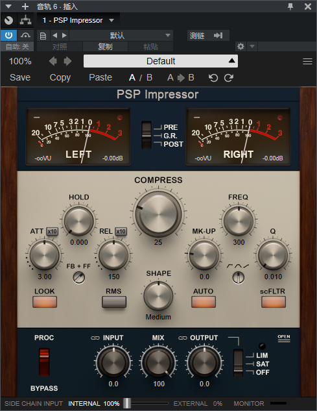This screenshot has height=411, width=317.
Task: Toggle the OUTPUT link icon
Action: click(x=182, y=338)
